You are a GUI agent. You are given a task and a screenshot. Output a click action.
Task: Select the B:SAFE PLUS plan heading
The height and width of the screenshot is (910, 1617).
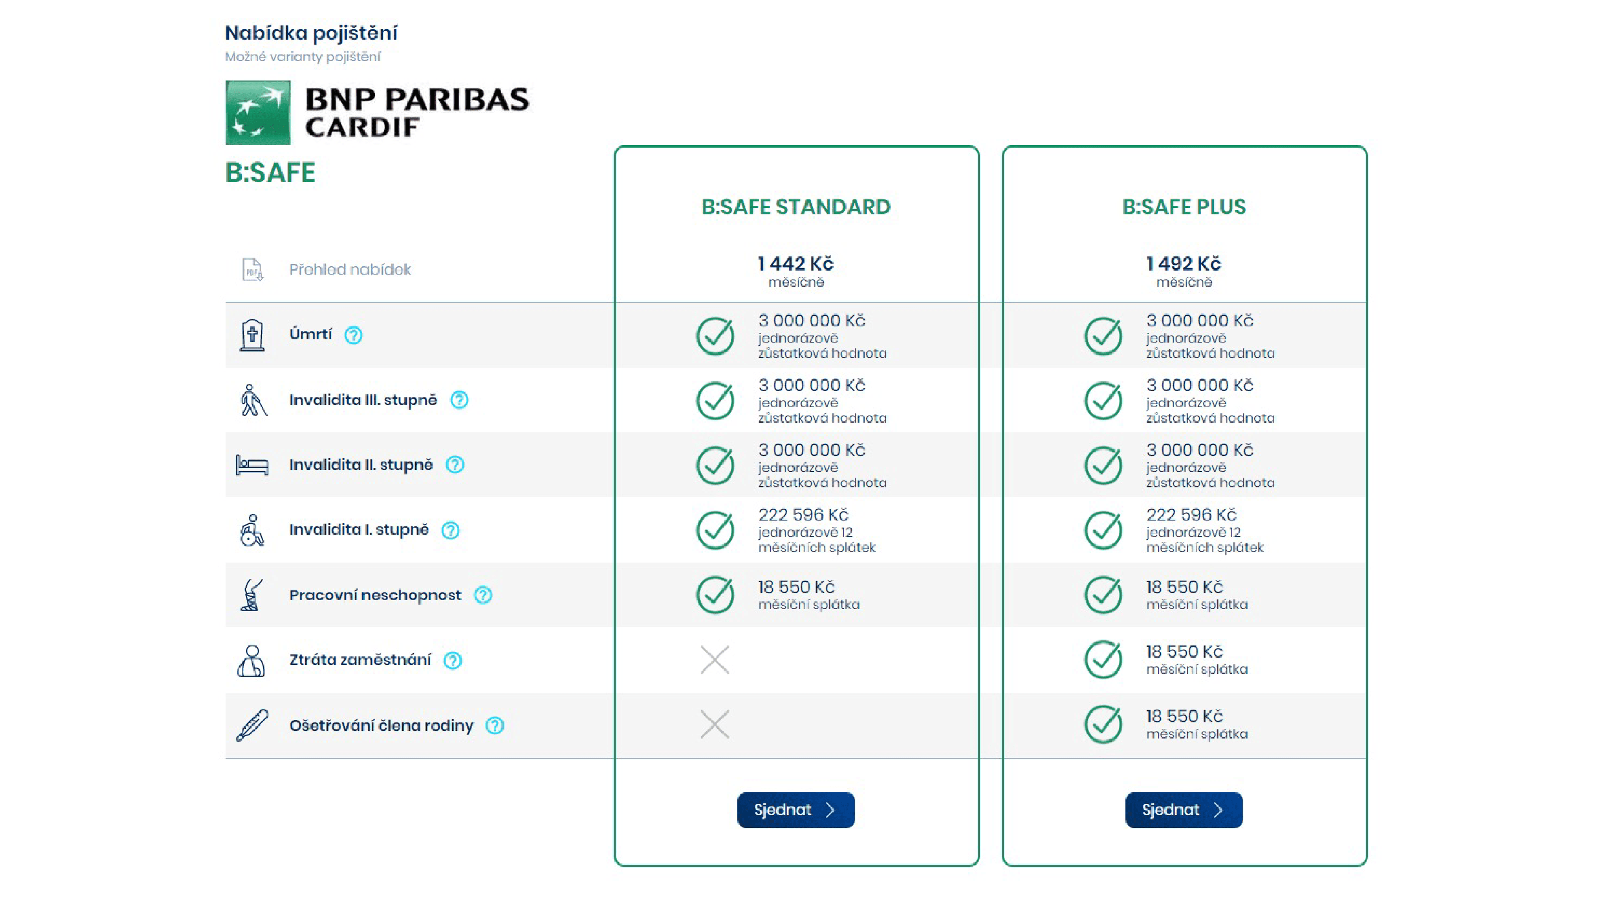[1183, 207]
